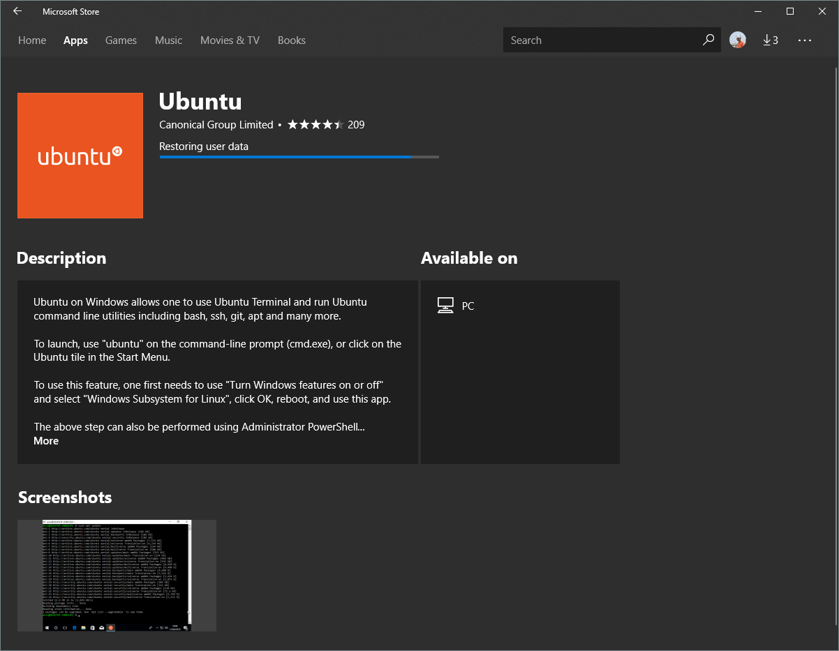The image size is (839, 651).
Task: Switch to the Games section
Action: click(x=121, y=40)
